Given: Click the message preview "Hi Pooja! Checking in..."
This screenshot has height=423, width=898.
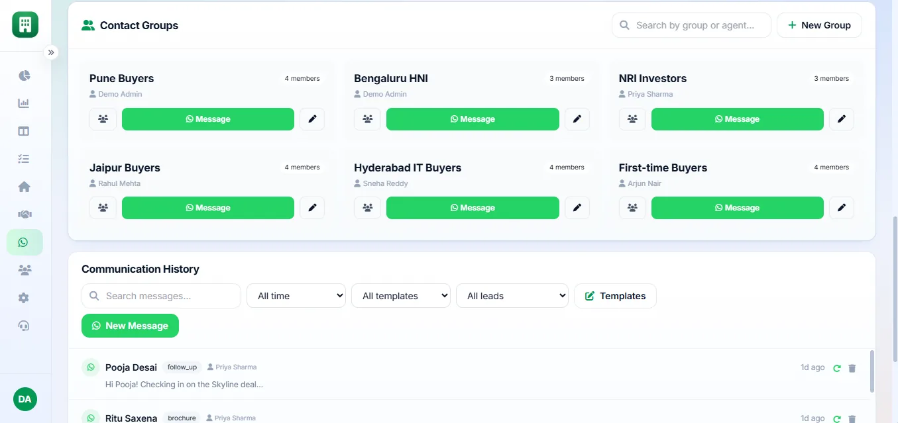Looking at the screenshot, I should click(x=184, y=384).
